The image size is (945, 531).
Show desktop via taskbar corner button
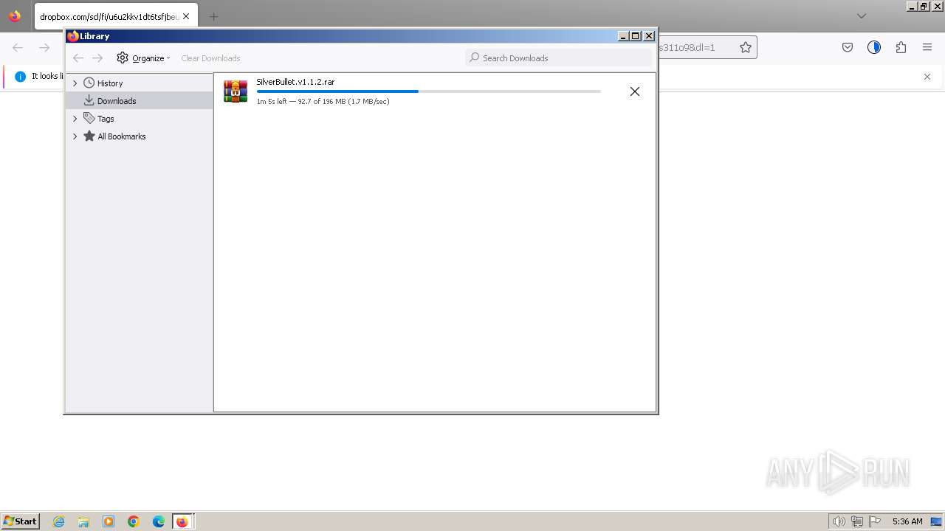click(937, 521)
